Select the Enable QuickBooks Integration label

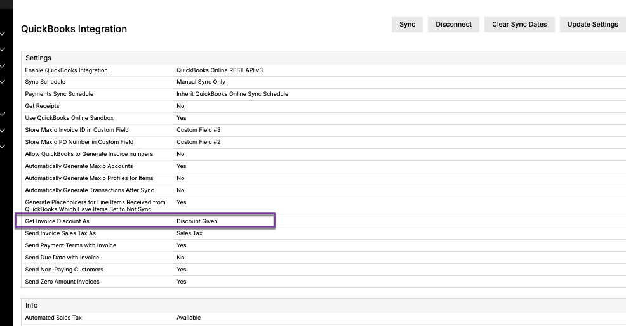66,70
